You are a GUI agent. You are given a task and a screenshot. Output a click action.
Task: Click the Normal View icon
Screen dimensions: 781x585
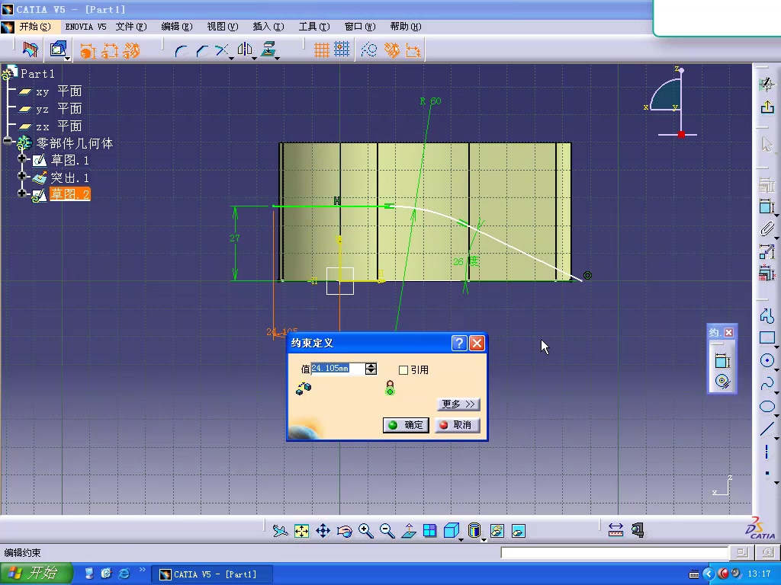pyautogui.click(x=409, y=531)
